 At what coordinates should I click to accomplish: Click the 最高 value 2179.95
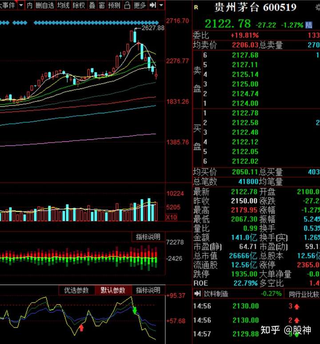[244, 210]
